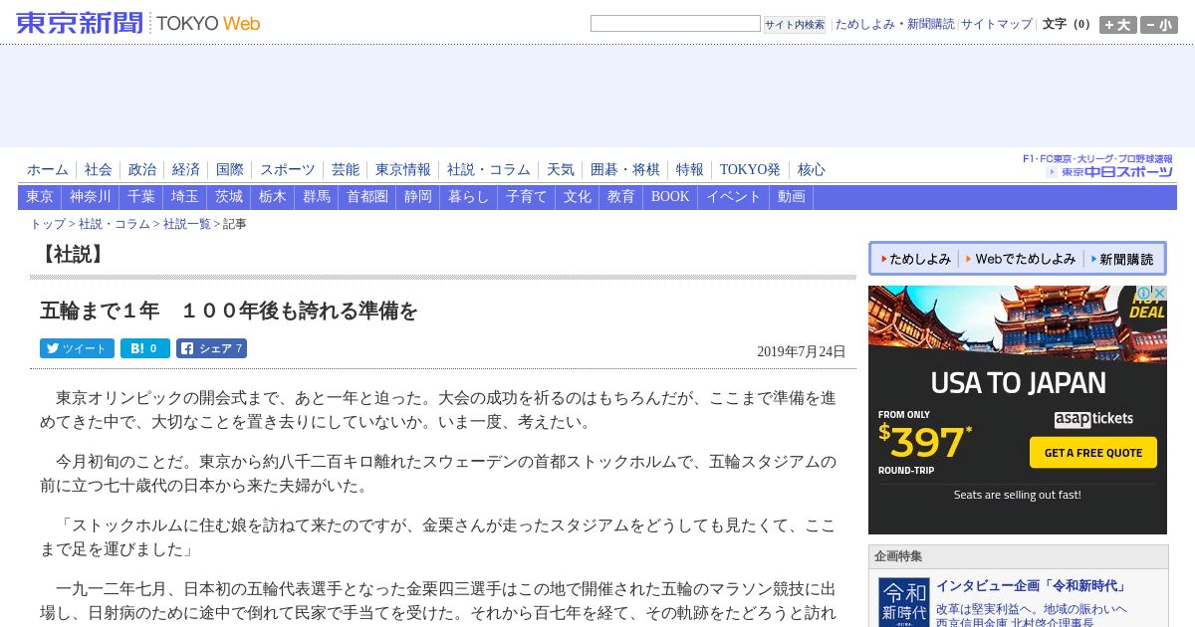Open the 芸能 section
Screen dimensions: 1195x627
tap(346, 170)
